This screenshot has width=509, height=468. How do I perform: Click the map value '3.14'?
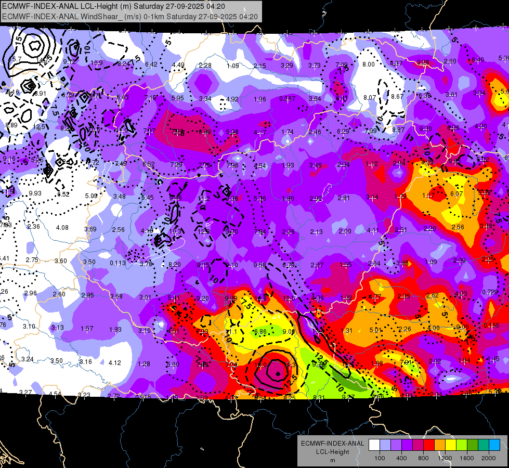click(372, 197)
